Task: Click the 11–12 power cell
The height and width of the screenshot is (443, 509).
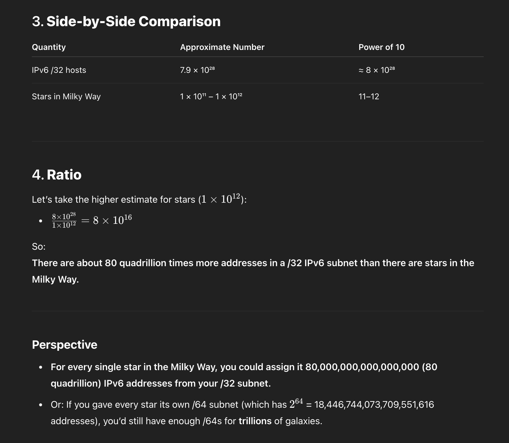Action: pyautogui.click(x=369, y=96)
